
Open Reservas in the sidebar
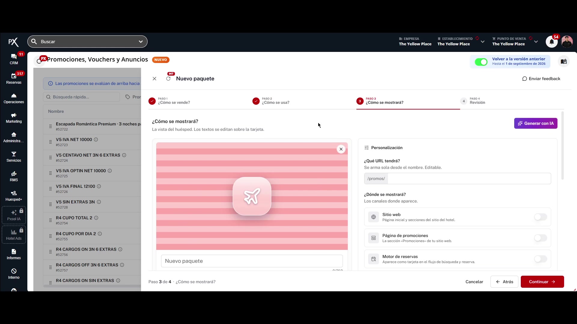tap(14, 79)
